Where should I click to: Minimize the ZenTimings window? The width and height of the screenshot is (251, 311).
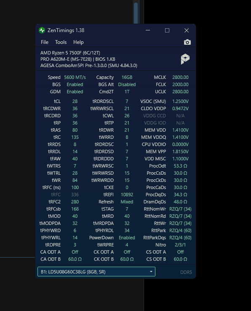point(148,30)
